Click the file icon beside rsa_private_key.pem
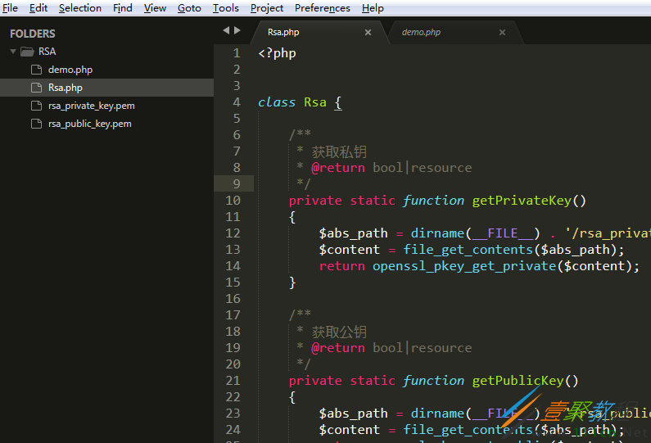This screenshot has width=651, height=443. (x=37, y=106)
